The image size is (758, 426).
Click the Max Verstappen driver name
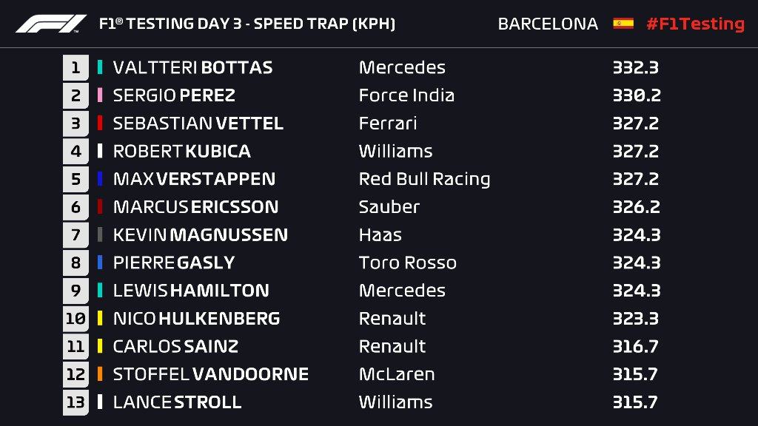point(195,179)
